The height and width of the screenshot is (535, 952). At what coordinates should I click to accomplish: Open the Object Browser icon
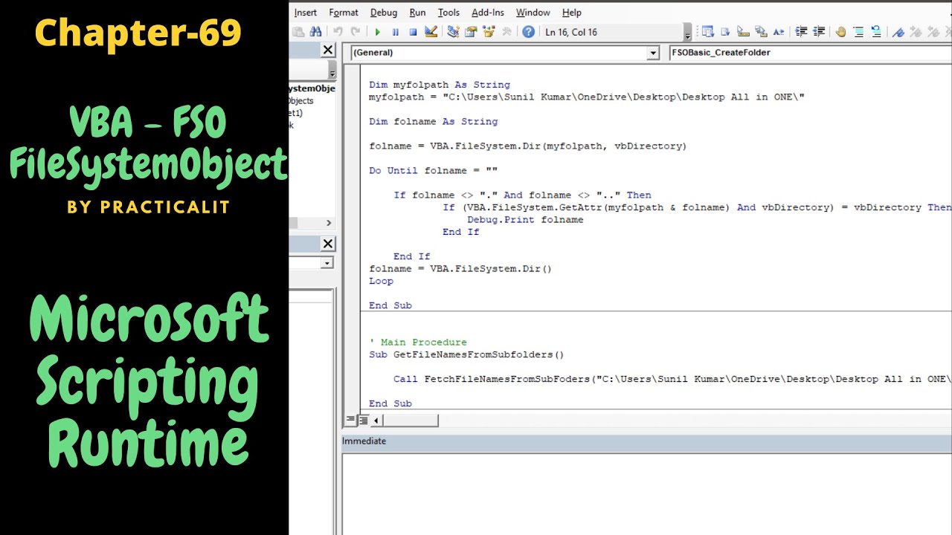[489, 32]
